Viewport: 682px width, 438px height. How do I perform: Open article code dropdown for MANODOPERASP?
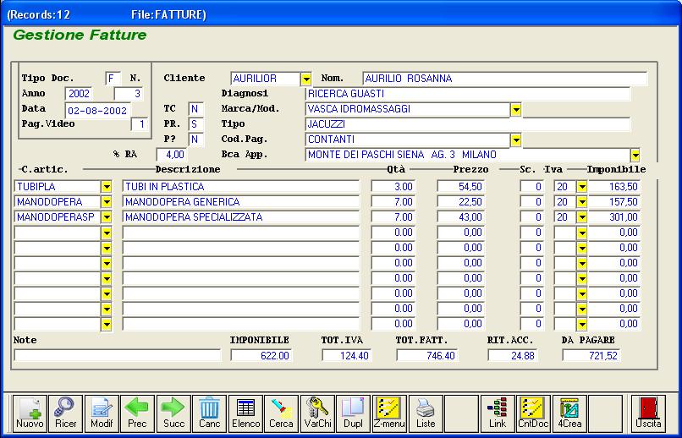[107, 217]
